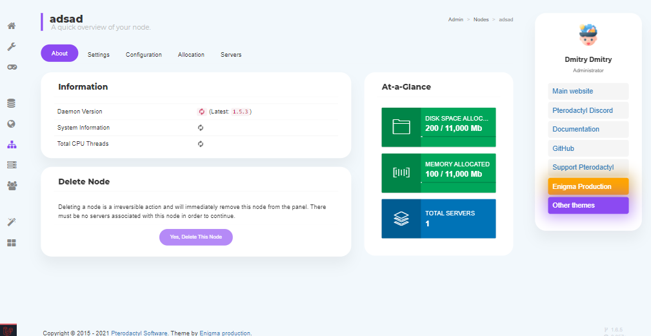
Task: Open Application API via the gamepad icon
Action: pos(12,67)
